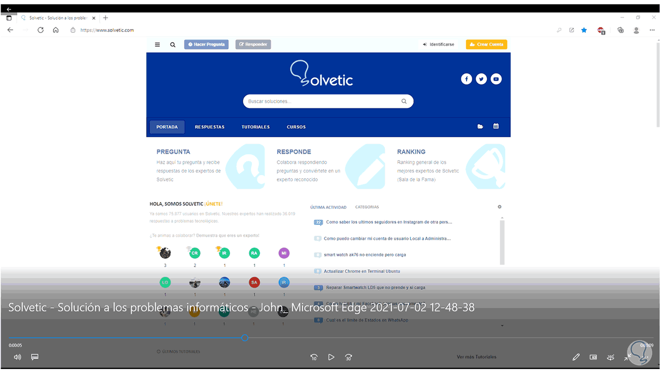This screenshot has width=660, height=372.
Task: Open the Instagram seguidores question
Action: [x=389, y=222]
